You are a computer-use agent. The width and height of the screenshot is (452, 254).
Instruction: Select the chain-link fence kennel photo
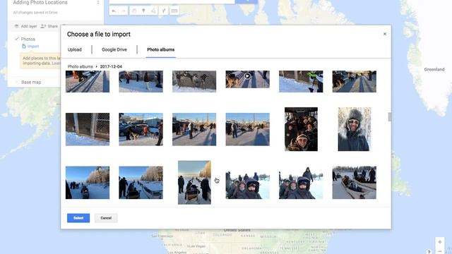88,129
